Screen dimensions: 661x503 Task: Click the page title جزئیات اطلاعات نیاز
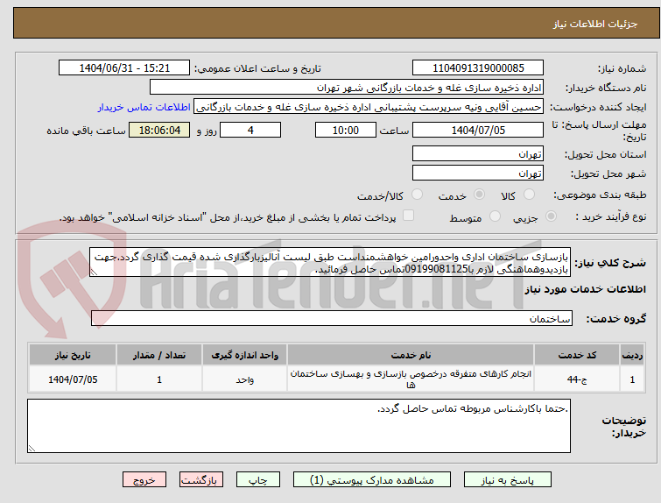coord(594,24)
